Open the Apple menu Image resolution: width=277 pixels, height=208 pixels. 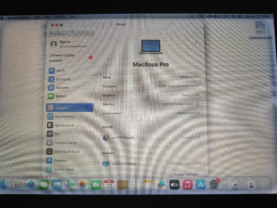[x=2, y=18]
